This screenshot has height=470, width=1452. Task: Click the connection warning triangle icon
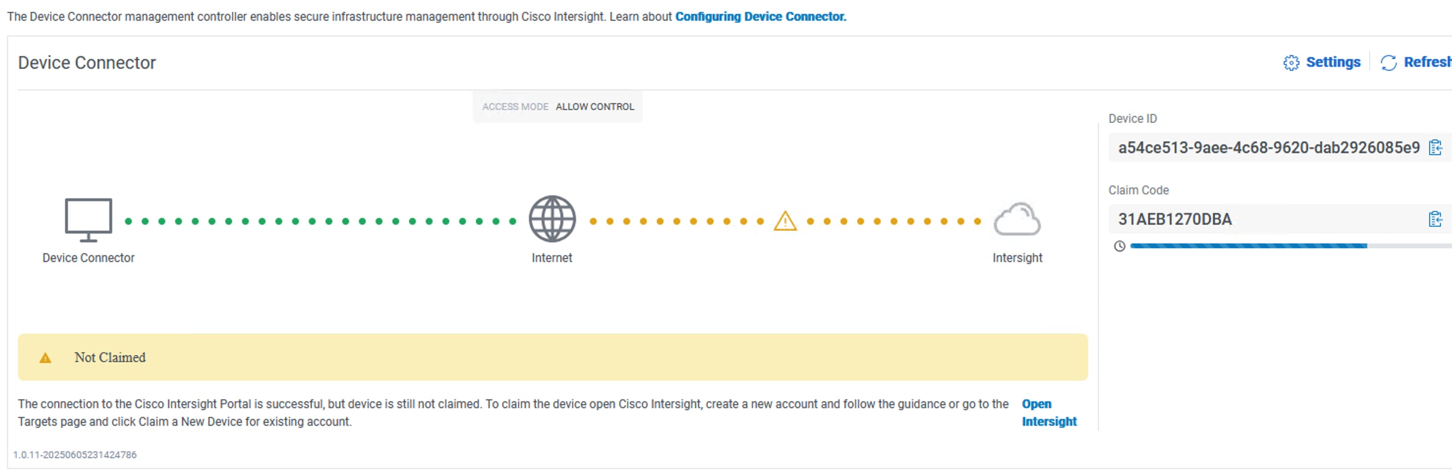click(x=784, y=221)
